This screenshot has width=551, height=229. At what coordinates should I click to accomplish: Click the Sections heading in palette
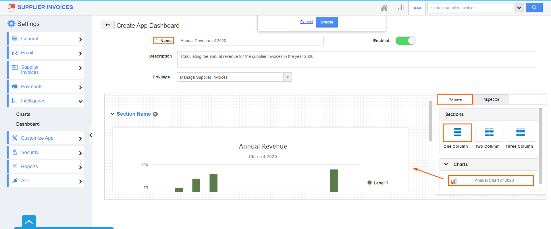click(454, 114)
